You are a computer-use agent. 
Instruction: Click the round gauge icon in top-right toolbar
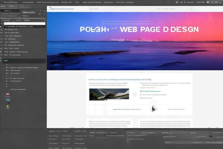(212, 2)
